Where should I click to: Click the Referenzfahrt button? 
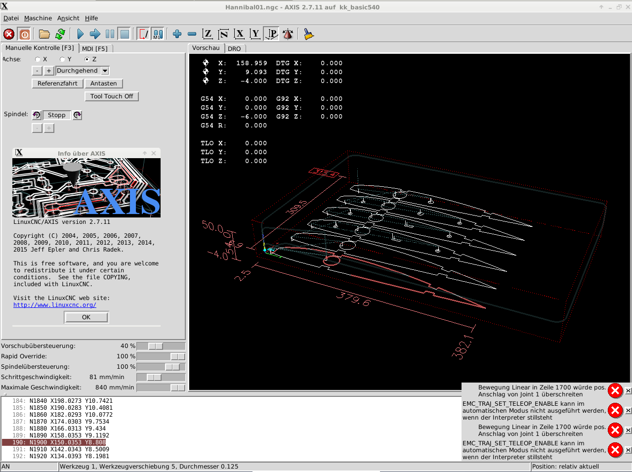57,84
